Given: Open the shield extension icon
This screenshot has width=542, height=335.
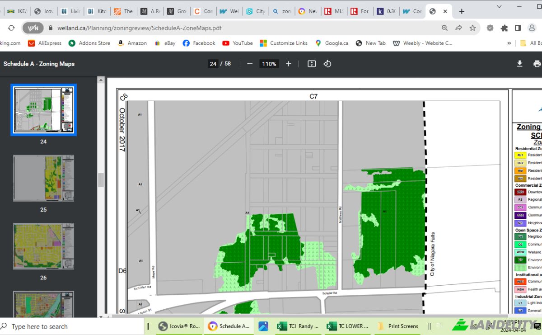Looking at the screenshot, I should coord(490,28).
